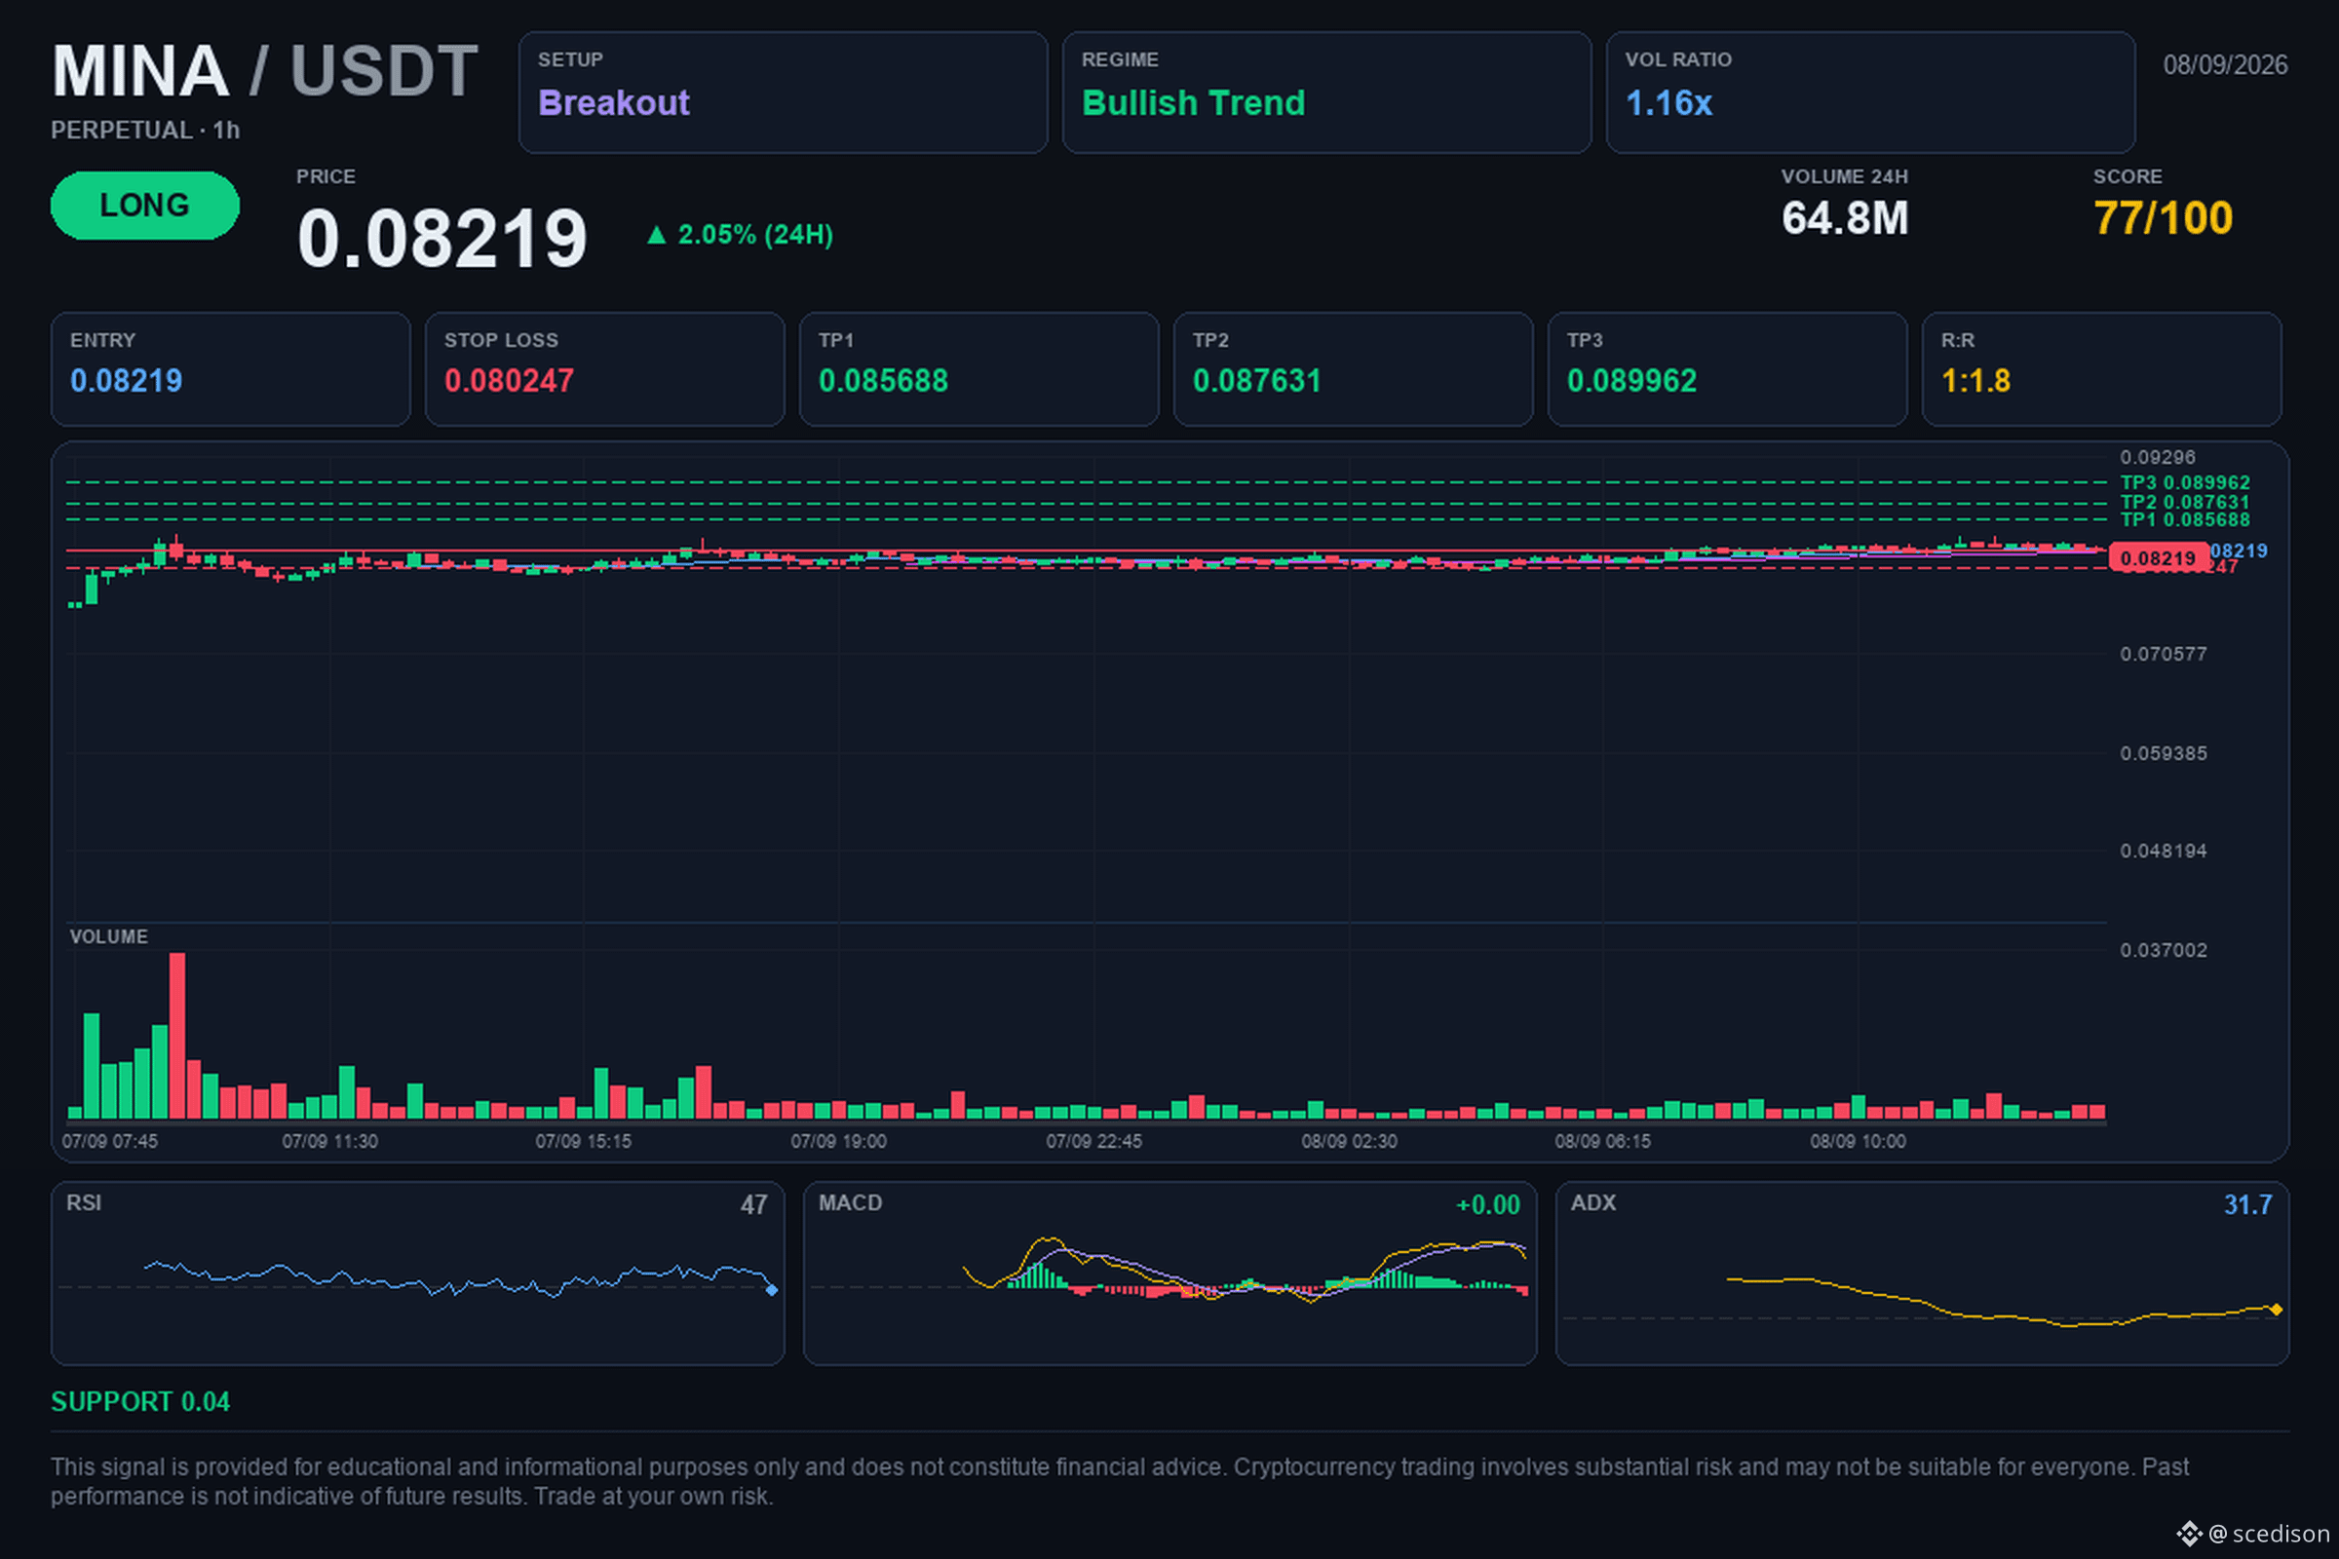Open the VOL RATIO 1.16x card
The width and height of the screenshot is (2339, 1559).
[x=1870, y=93]
